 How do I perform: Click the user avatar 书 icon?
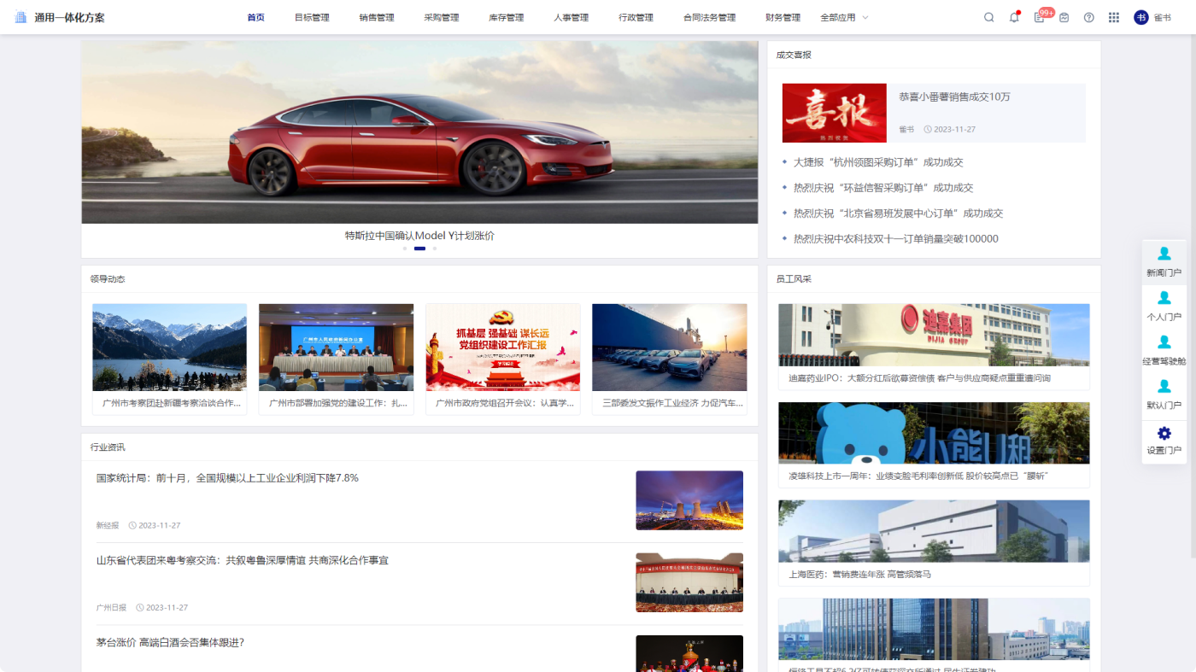1141,17
